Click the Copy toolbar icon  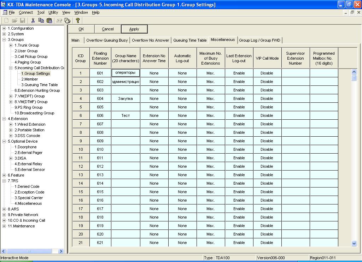[41, 20]
